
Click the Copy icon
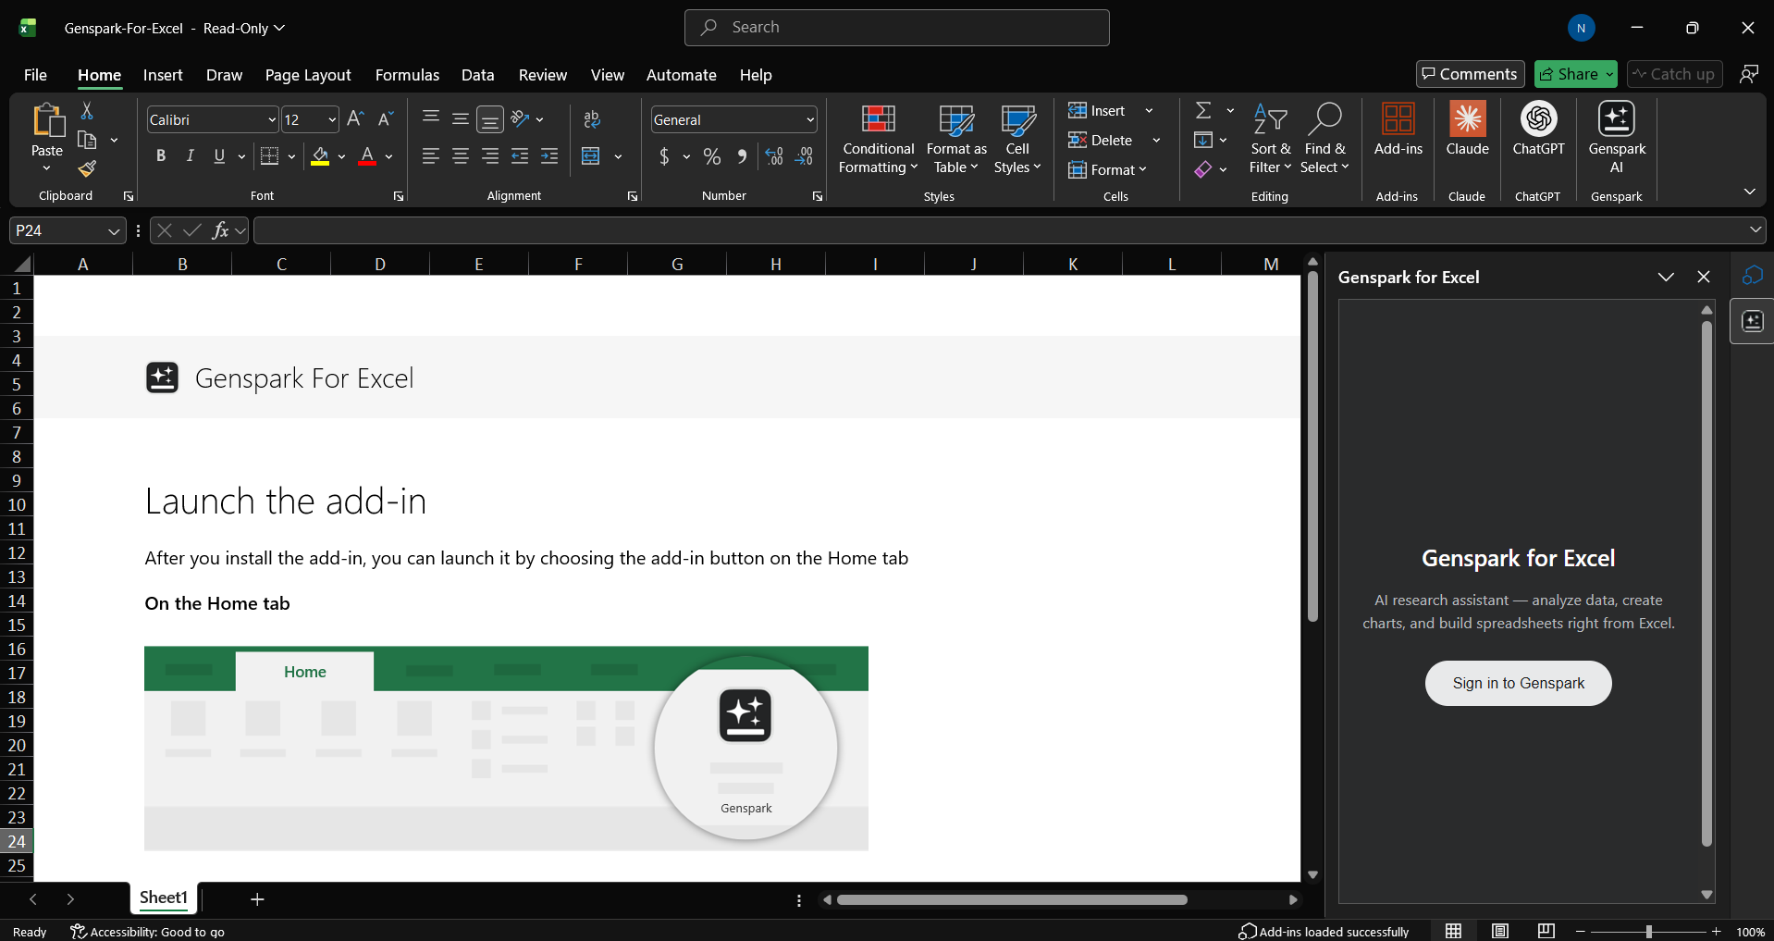coord(87,141)
